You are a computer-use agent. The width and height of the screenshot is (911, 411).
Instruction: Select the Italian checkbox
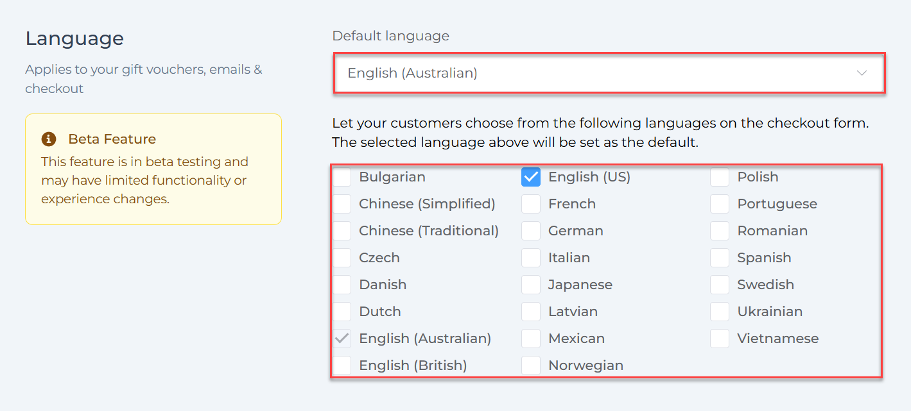pos(531,258)
